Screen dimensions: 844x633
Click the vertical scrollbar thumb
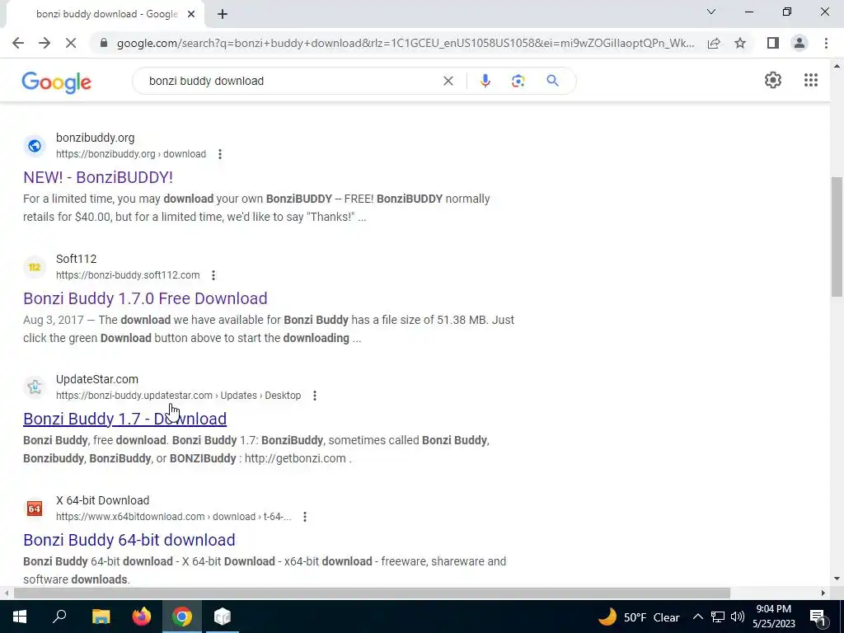837,237
